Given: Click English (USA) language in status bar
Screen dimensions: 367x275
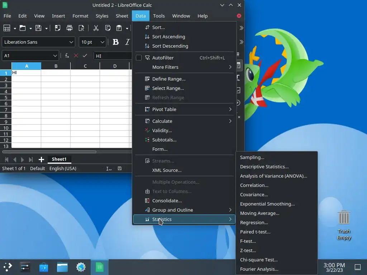Looking at the screenshot, I should (x=63, y=169).
